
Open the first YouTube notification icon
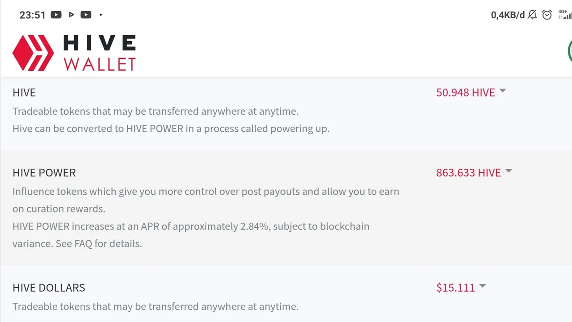pyautogui.click(x=56, y=15)
